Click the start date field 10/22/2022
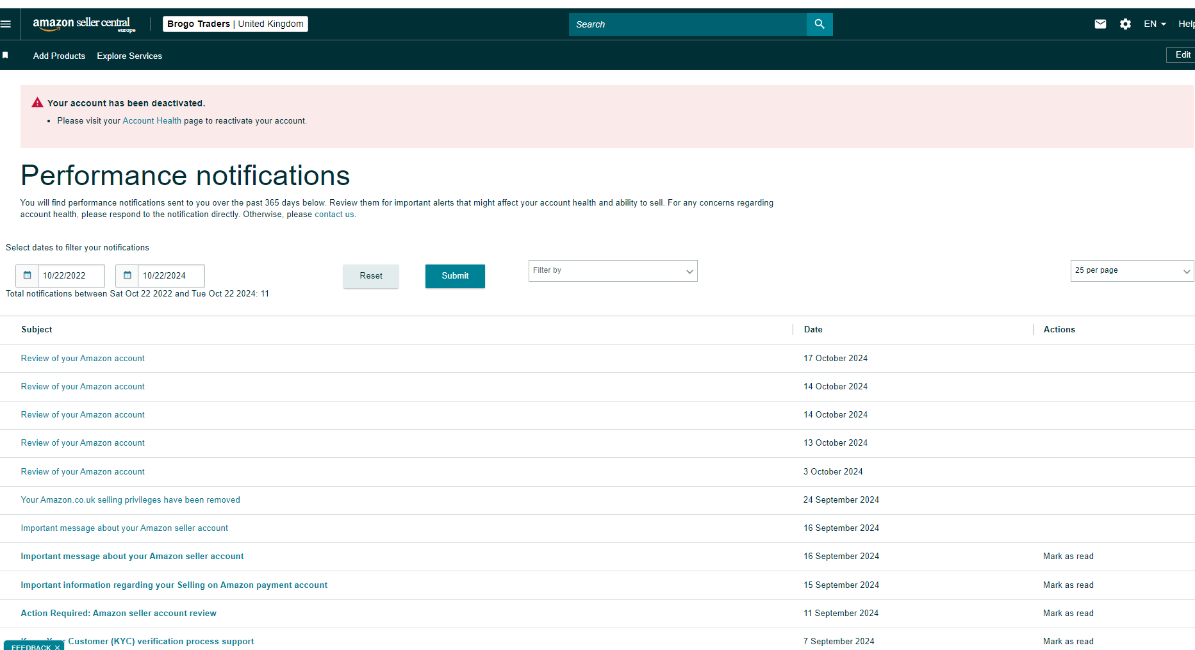The height and width of the screenshot is (650, 1195). tap(71, 275)
